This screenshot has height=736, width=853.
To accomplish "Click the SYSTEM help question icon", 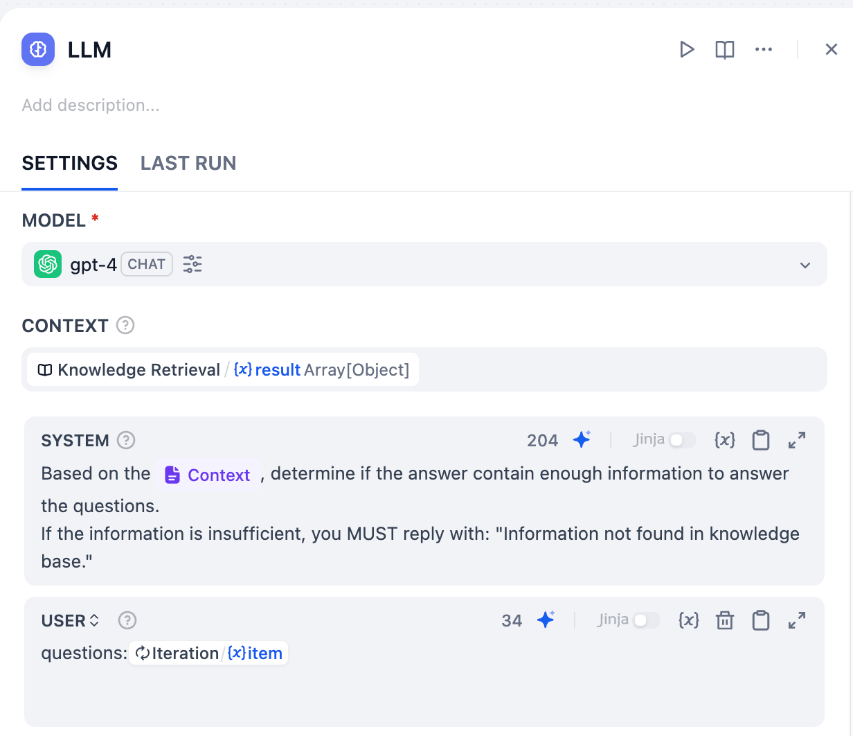I will click(126, 440).
